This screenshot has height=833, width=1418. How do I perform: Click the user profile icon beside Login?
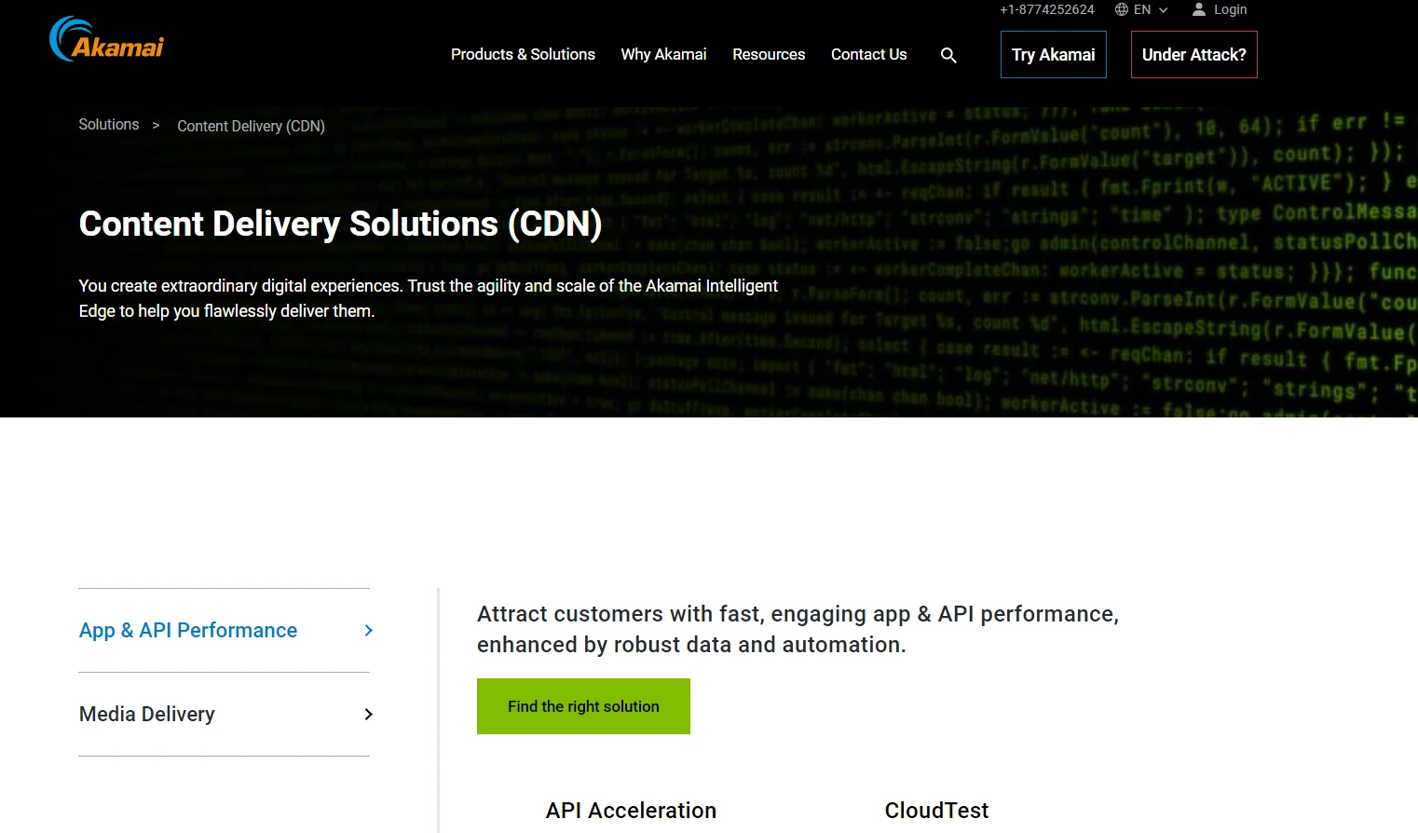click(x=1199, y=9)
